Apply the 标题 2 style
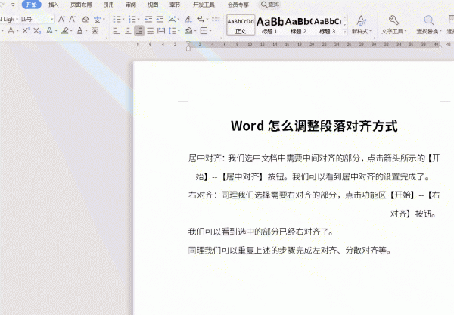The image size is (454, 315). [299, 25]
